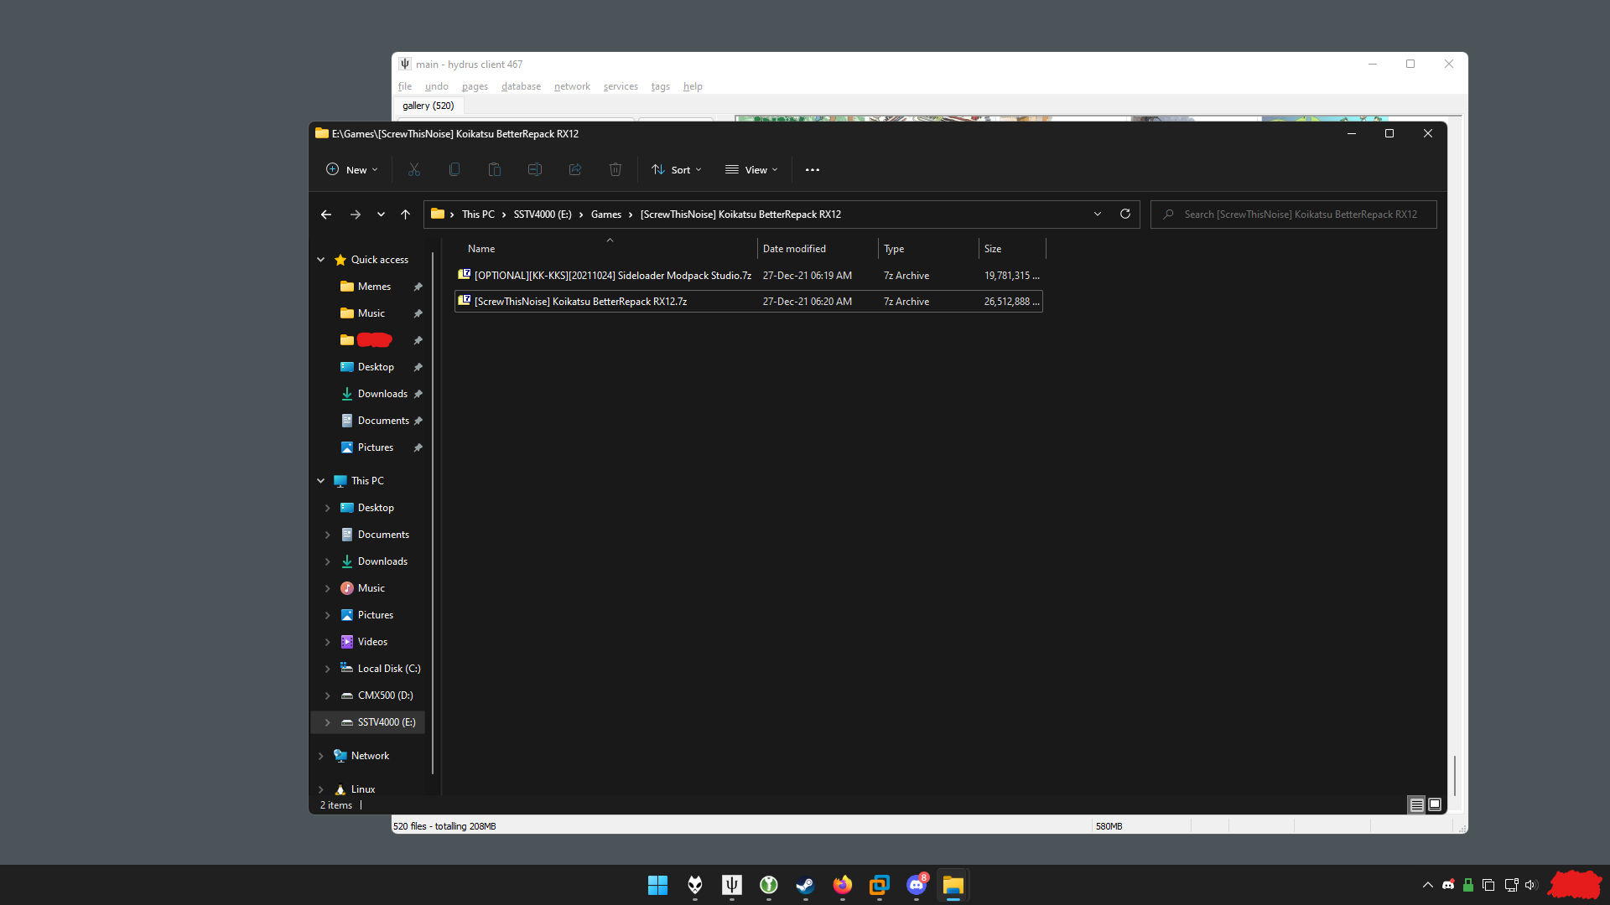Open hydrus file menu

(x=405, y=86)
